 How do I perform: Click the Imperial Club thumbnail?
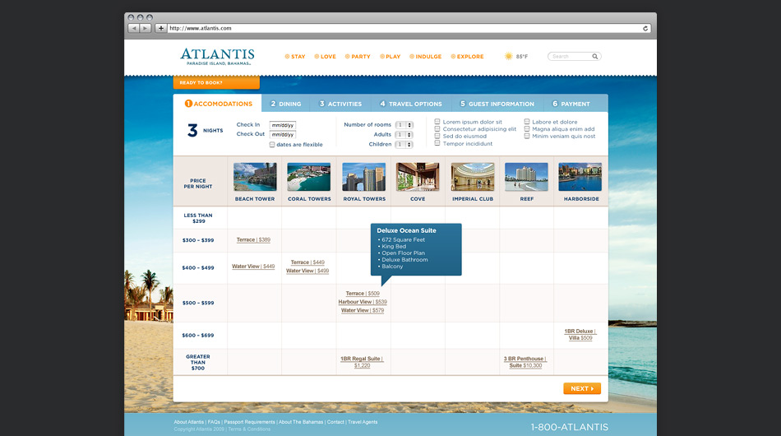pos(473,177)
